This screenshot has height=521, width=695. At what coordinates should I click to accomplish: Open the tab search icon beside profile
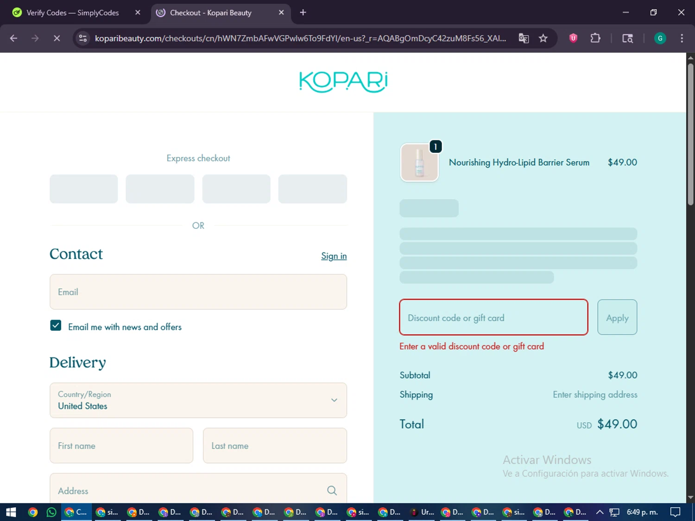click(x=627, y=38)
